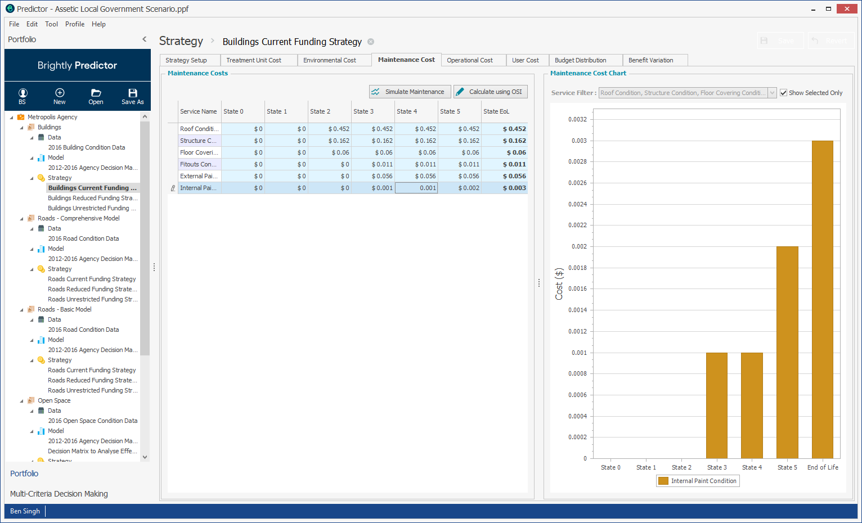The height and width of the screenshot is (523, 862).
Task: Select Buildings Unrestricted Funding strategy
Action: pos(92,208)
